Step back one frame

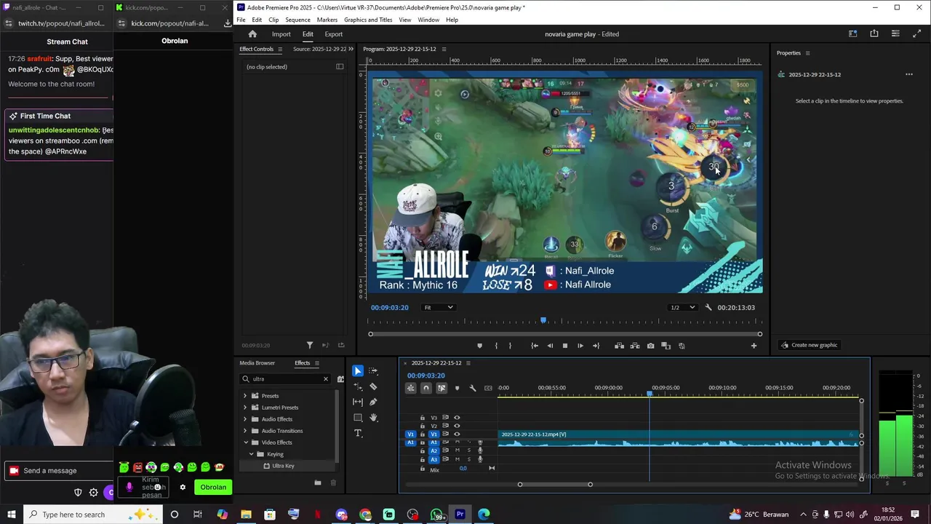550,346
